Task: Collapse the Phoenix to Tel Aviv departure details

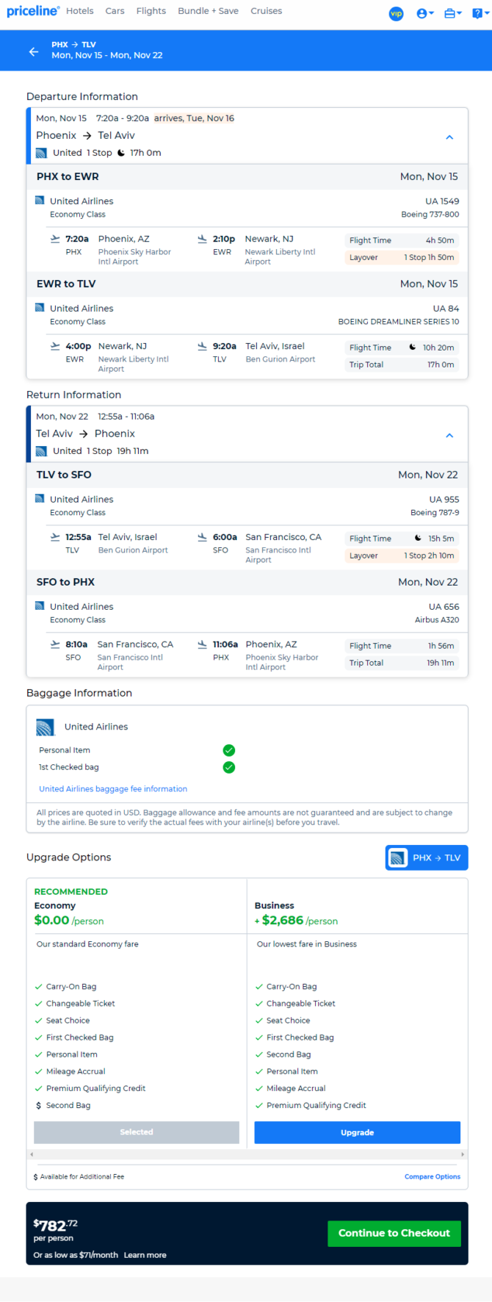Action: click(x=449, y=137)
